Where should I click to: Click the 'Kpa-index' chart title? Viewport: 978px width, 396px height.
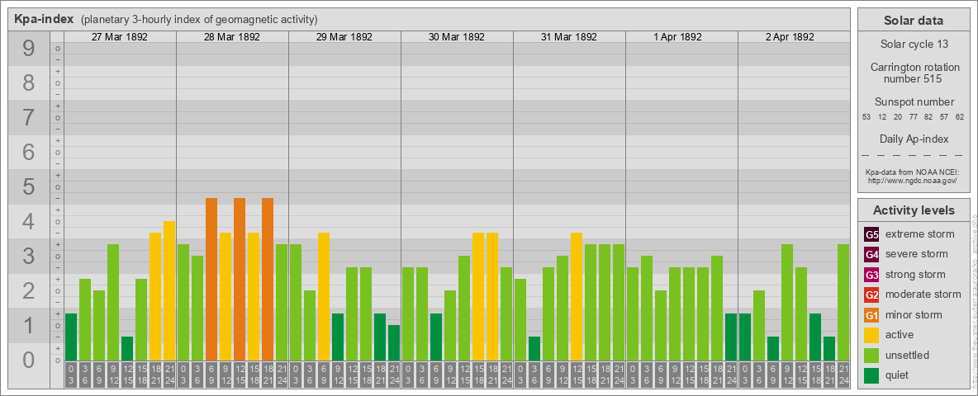45,19
